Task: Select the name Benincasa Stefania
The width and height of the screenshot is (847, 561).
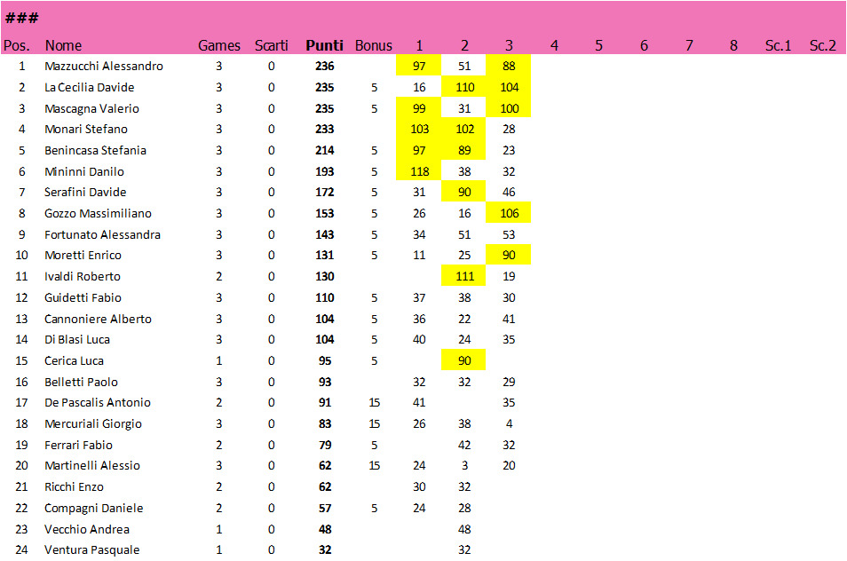Action: click(95, 150)
